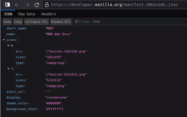Select the short_name key
The width and height of the screenshot is (187, 117).
pos(17,28)
